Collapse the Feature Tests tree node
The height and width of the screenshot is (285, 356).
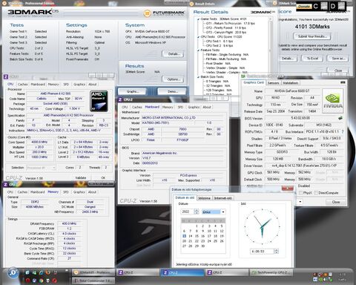(198, 50)
